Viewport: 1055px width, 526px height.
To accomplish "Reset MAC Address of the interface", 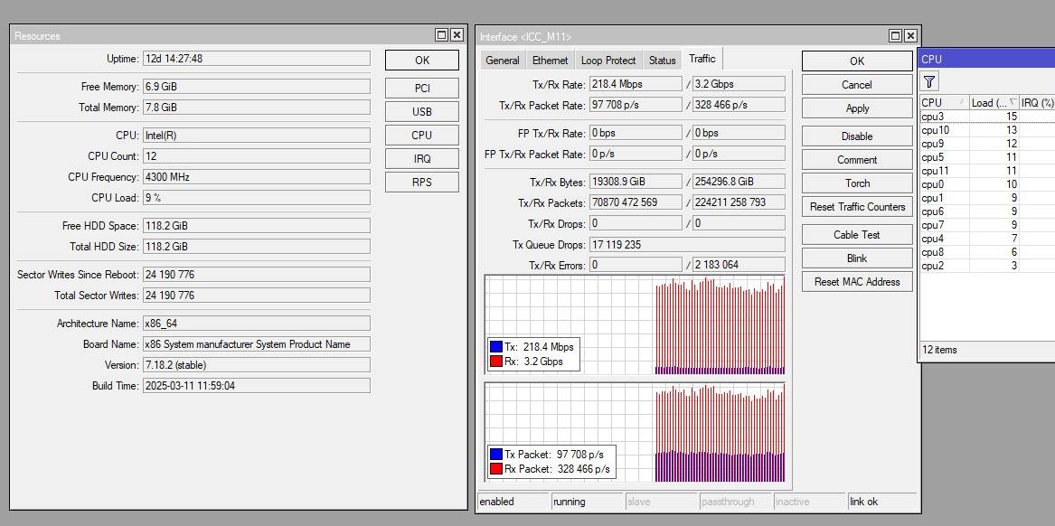I will click(x=857, y=282).
